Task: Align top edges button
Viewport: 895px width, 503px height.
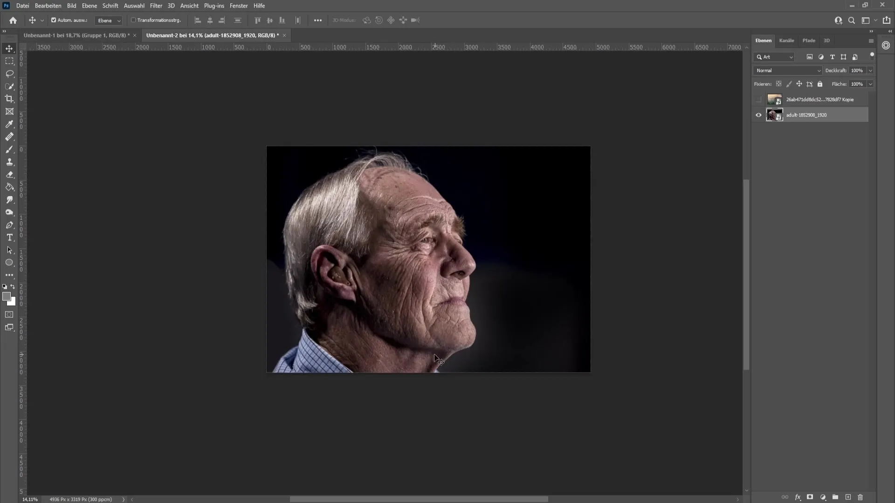Action: click(x=257, y=20)
